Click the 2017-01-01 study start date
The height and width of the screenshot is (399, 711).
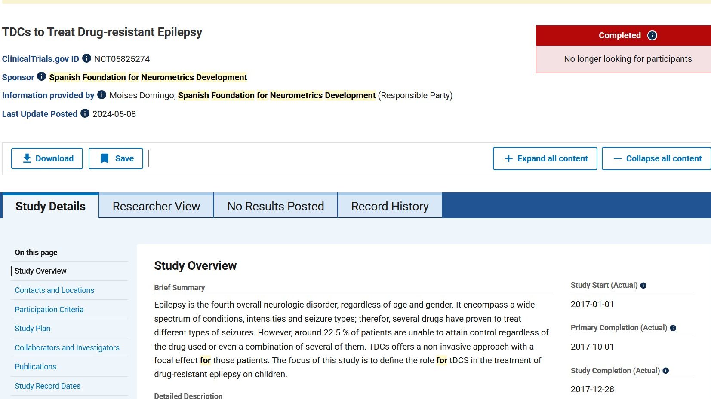[592, 304]
